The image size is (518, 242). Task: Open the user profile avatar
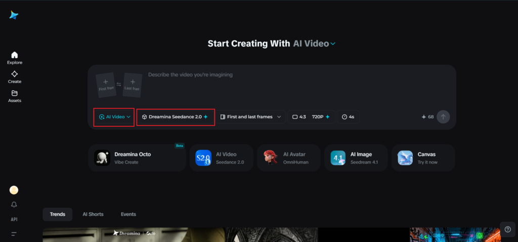pos(14,190)
